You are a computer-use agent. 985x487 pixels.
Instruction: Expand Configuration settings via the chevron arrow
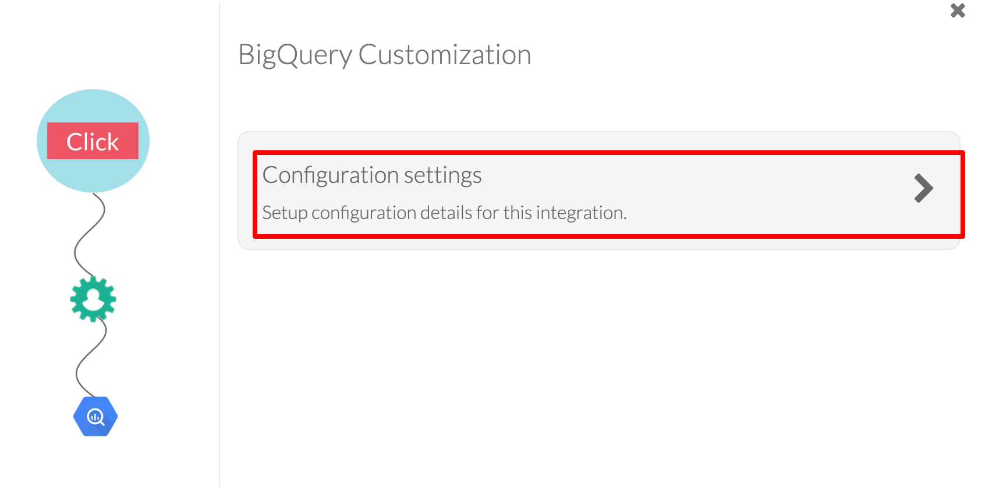925,188
